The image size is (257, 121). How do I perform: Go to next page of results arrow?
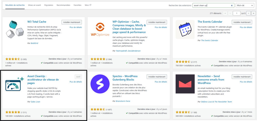(x=248, y=13)
